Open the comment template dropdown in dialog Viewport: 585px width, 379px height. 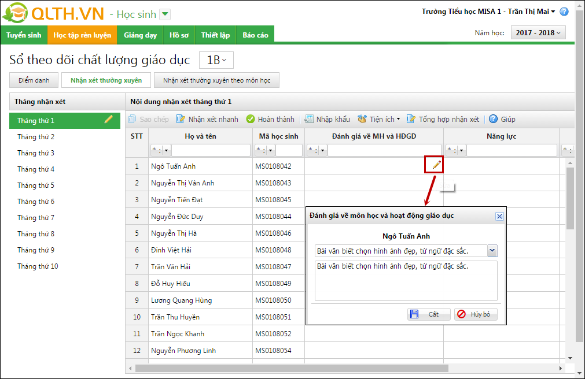(x=492, y=251)
